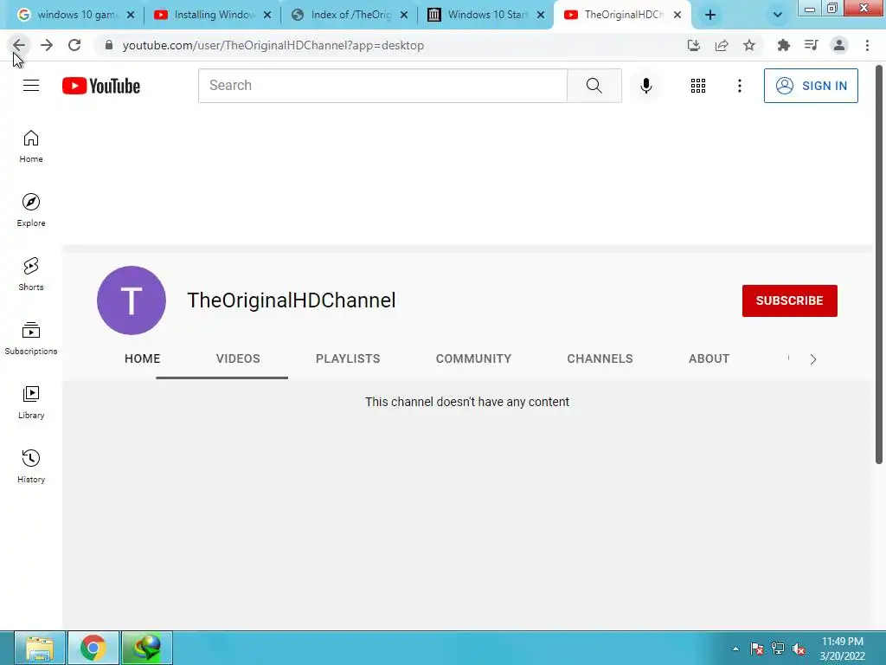Open Shorts in the sidebar

[31, 274]
